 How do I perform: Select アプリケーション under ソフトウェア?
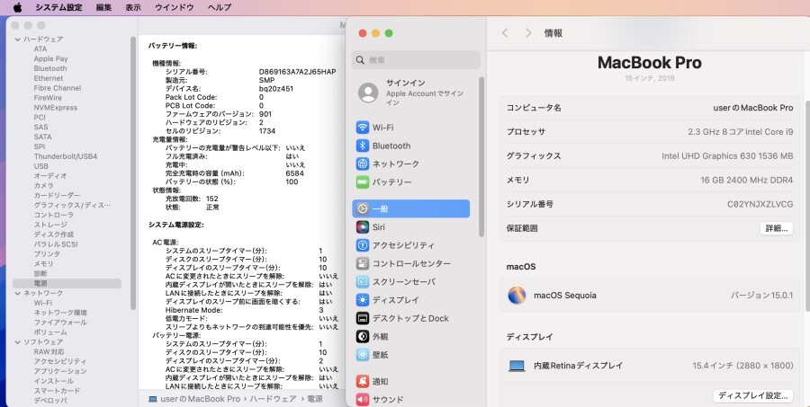(x=60, y=371)
